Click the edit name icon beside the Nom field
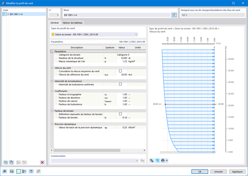Screen dimensions: 248x176 pyautogui.click(x=174, y=15)
